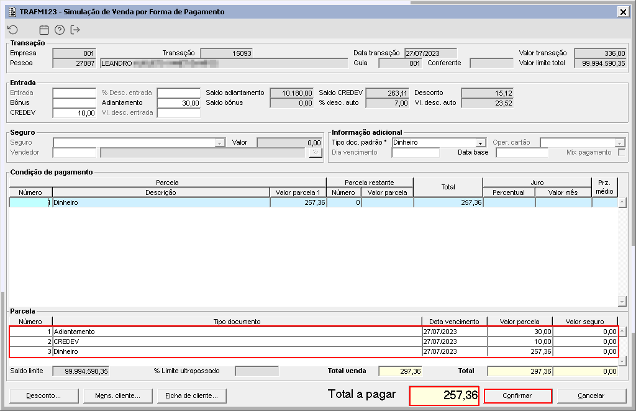Close the TRAFM123 window

(x=623, y=12)
